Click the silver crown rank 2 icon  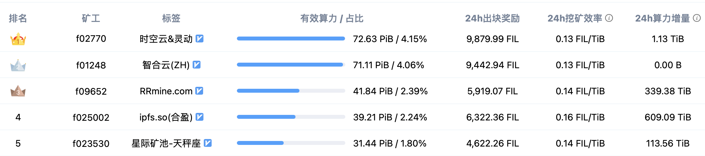(x=18, y=65)
